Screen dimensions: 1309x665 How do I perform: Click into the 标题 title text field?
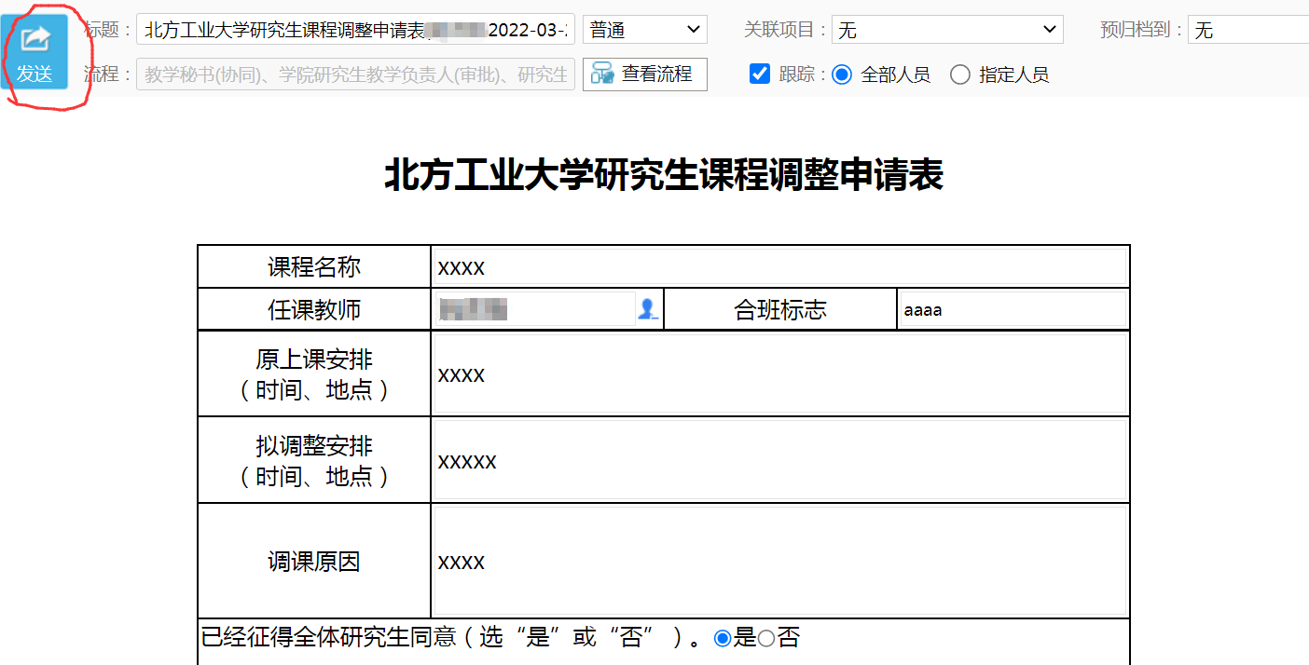[x=354, y=30]
